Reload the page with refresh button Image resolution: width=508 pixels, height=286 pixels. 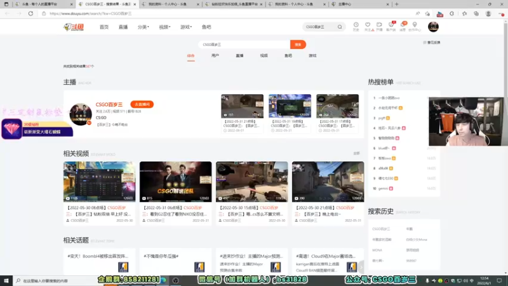[30, 13]
